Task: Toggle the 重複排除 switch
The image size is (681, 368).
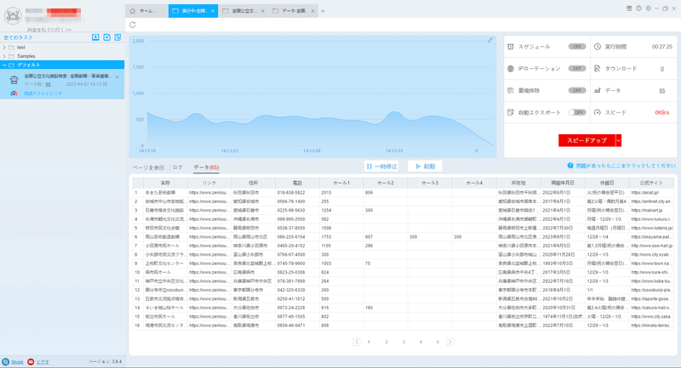Action: pyautogui.click(x=577, y=90)
